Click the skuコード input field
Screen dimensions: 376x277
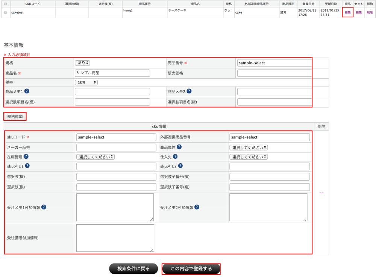pyautogui.click(x=116, y=137)
